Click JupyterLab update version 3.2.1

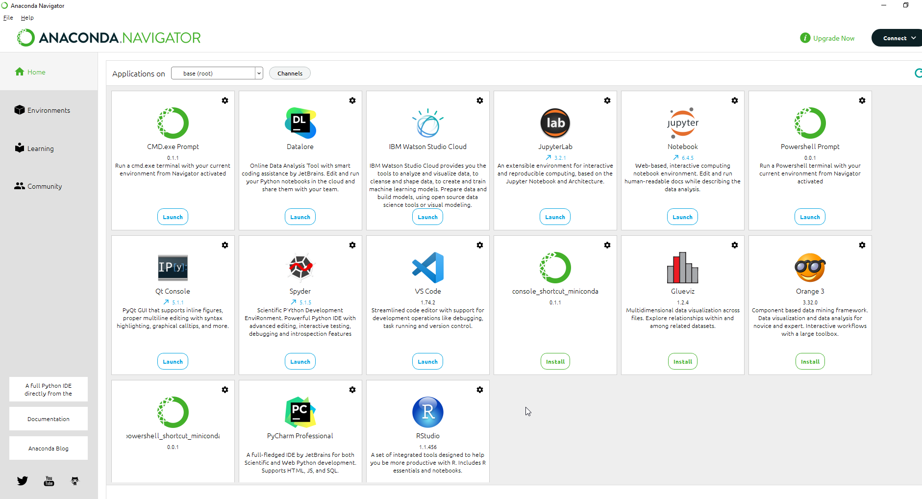(556, 158)
